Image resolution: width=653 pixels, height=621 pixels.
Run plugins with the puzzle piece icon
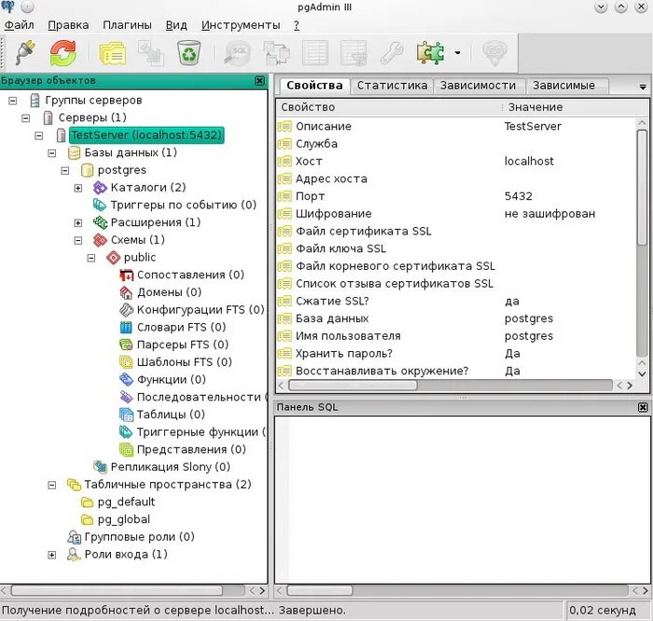[430, 53]
